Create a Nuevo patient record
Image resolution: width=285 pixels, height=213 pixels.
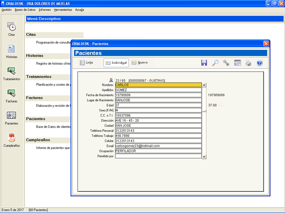pos(139,62)
